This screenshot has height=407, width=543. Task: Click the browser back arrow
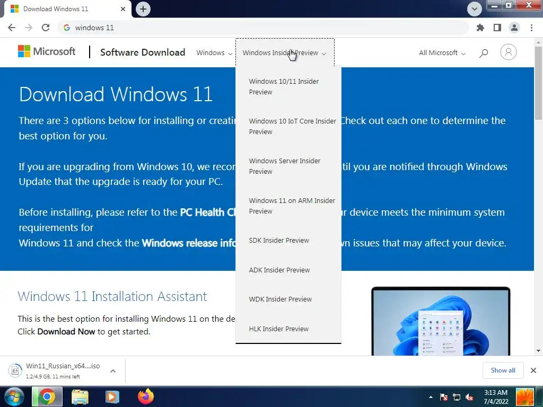click(x=12, y=28)
